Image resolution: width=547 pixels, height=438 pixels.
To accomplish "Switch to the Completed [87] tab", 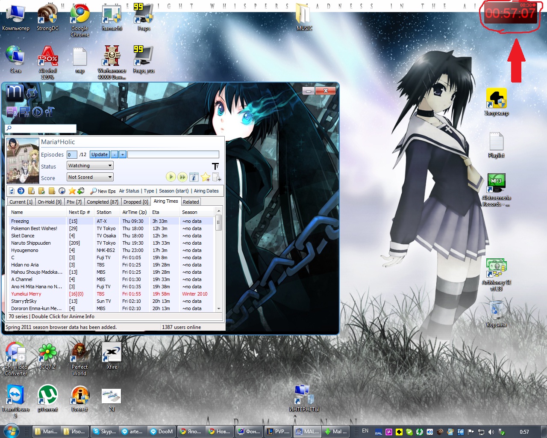I will click(103, 202).
